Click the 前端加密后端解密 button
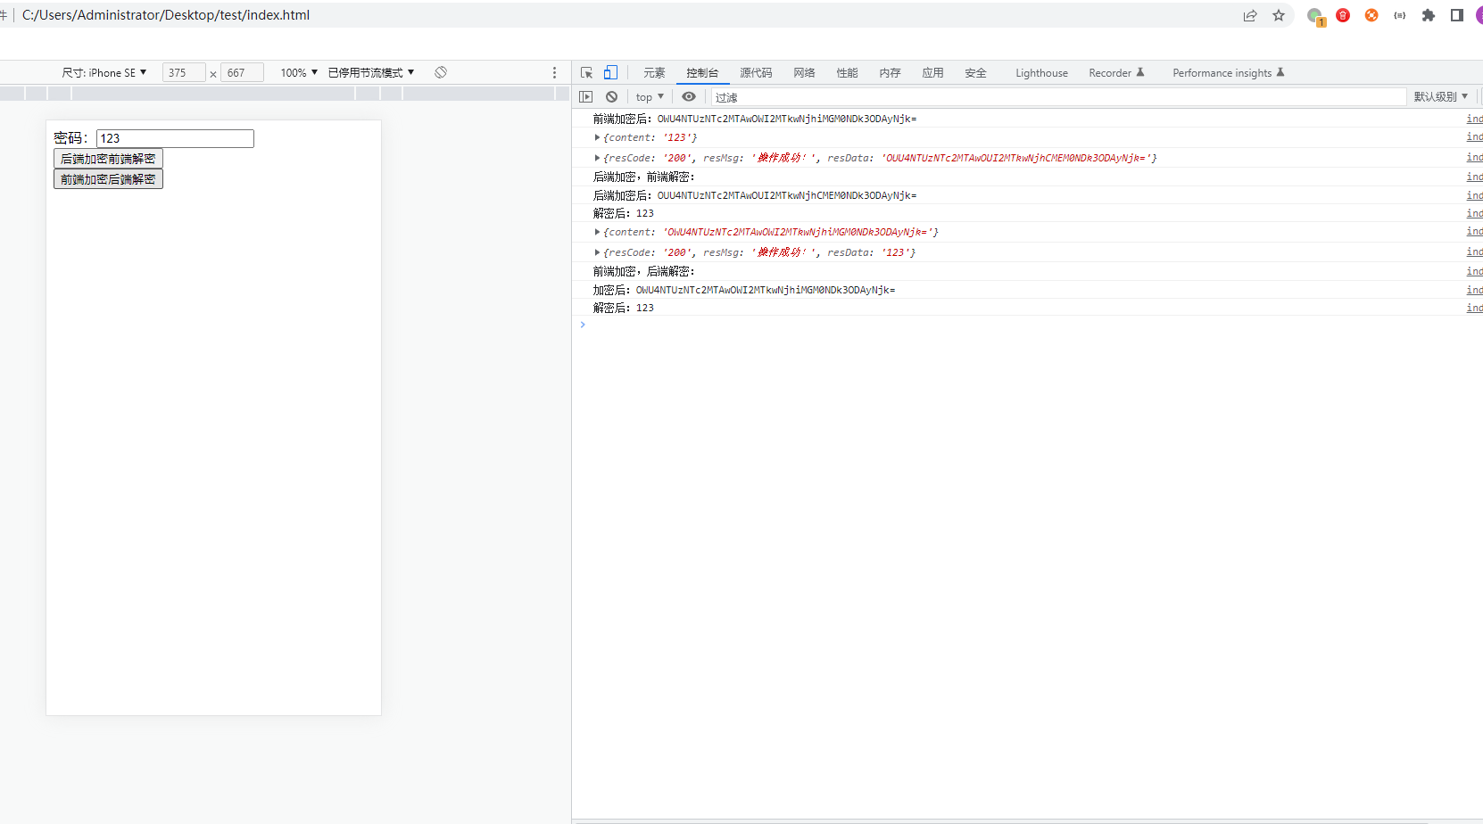The image size is (1483, 824). coord(108,179)
